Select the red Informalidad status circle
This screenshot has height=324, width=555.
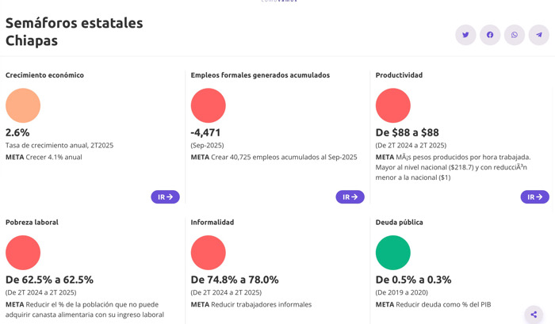pyautogui.click(x=208, y=253)
